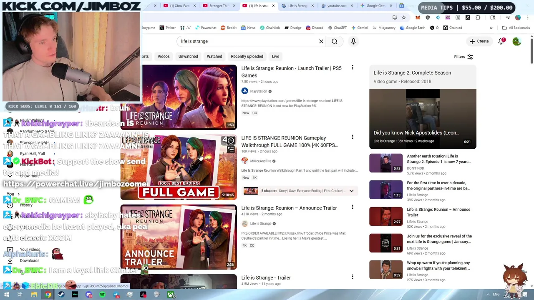The width and height of the screenshot is (534, 300).
Task: Switch to the Stranger Things browser tab
Action: pos(219,6)
